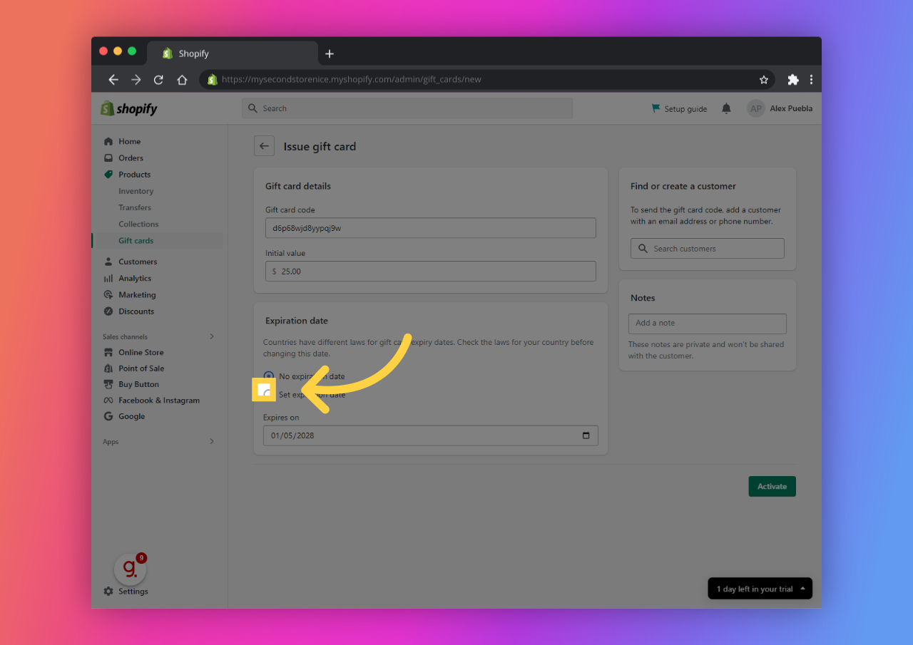
Task: Click the Expires on date text 01/05/2028
Action: (292, 435)
